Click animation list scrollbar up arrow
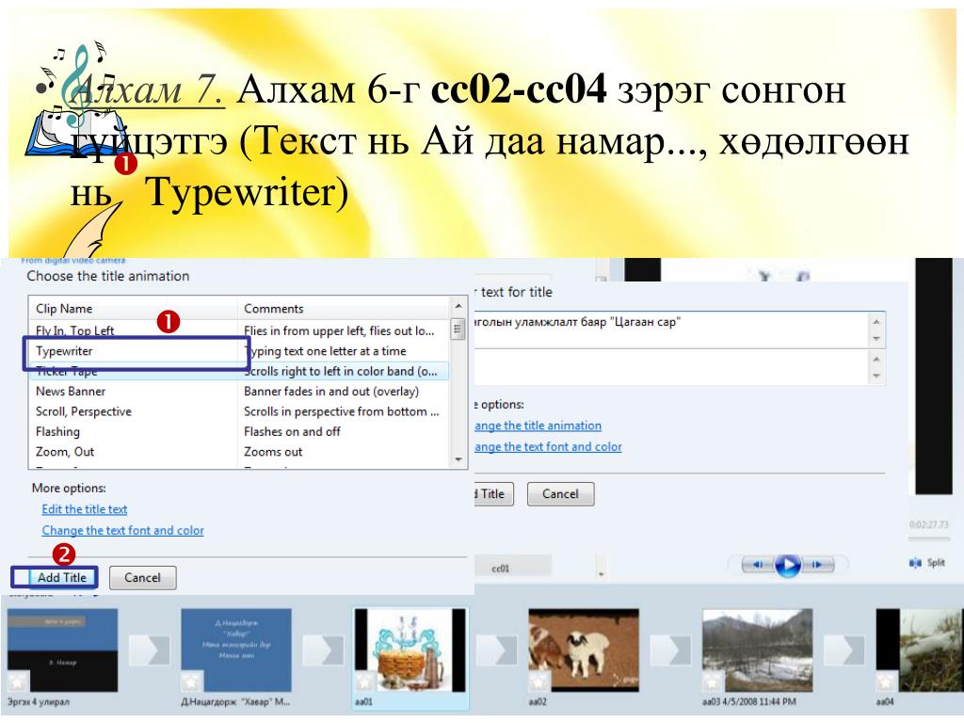 click(458, 306)
